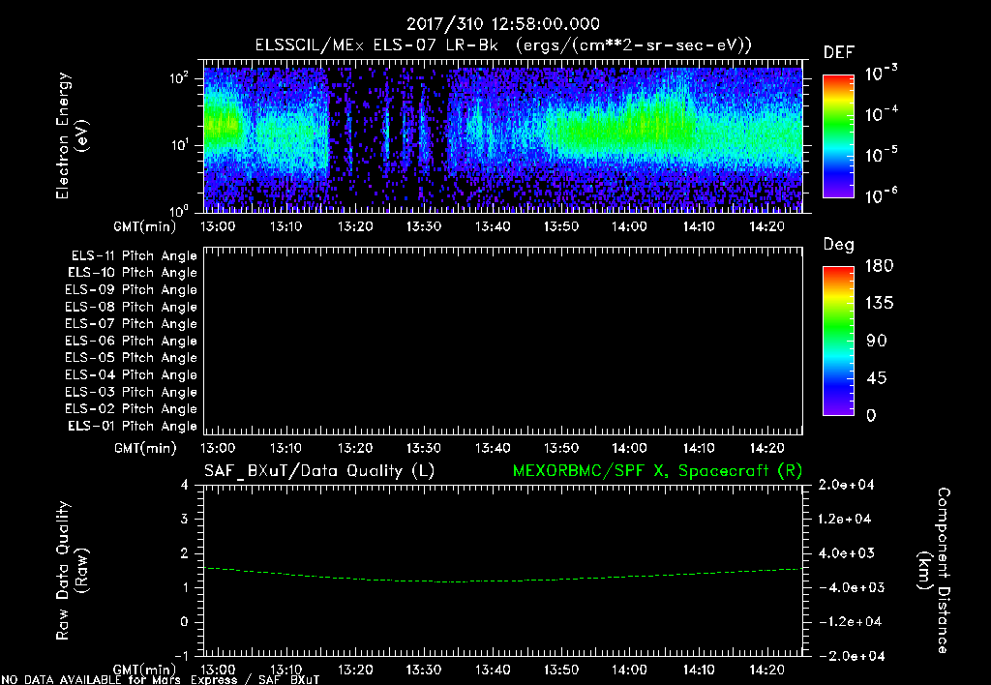This screenshot has width=991, height=685.
Task: Select the timestamp title 2017/310 12:58:00.000
Action: tap(503, 24)
